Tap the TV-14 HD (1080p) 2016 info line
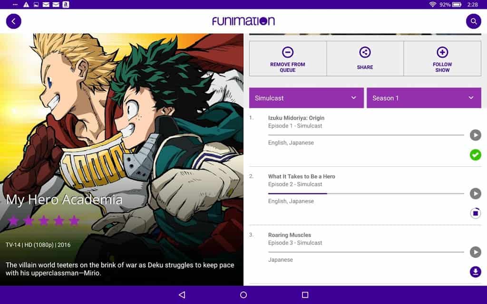This screenshot has width=487, height=304. (x=38, y=245)
